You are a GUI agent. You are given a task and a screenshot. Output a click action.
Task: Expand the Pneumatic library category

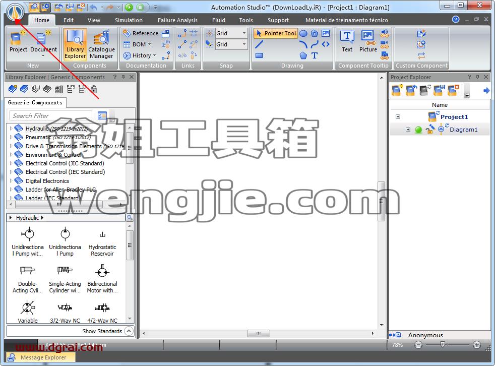pos(11,137)
